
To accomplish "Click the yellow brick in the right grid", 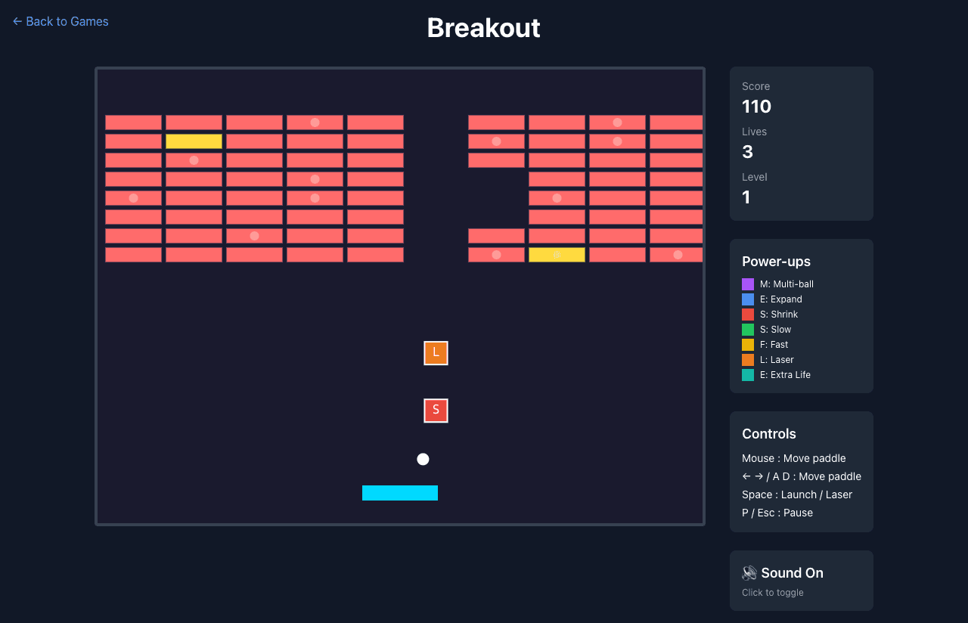I will 557,255.
